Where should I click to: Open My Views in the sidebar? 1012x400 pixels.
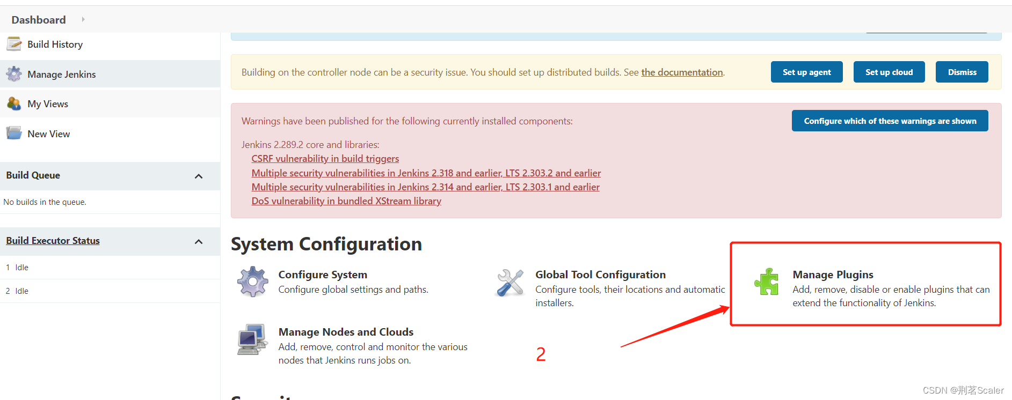pos(48,104)
